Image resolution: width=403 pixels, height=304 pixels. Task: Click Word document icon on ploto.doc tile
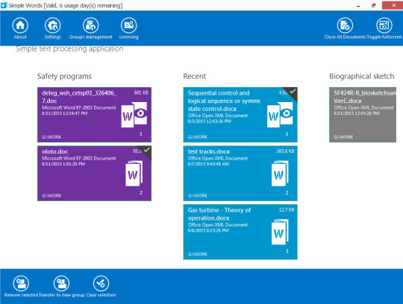(x=134, y=174)
